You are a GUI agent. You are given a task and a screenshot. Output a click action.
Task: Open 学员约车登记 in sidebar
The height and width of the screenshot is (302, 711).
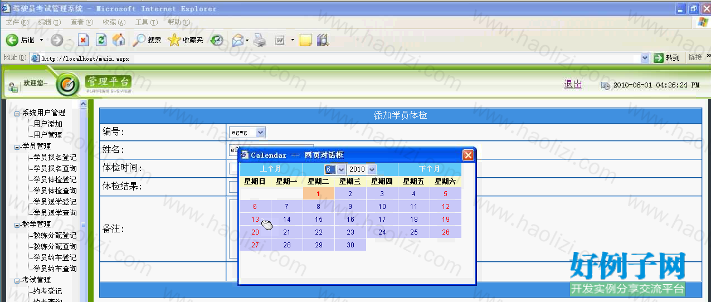[x=55, y=257]
